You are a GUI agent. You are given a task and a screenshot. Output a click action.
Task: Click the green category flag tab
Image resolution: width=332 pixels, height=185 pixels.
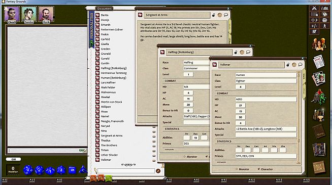(x=109, y=178)
